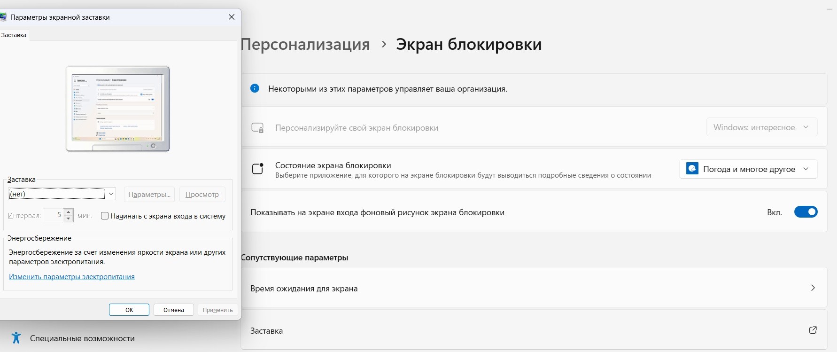The height and width of the screenshot is (352, 837).
Task: Open Изменить параметры электропитания link
Action: click(x=72, y=277)
